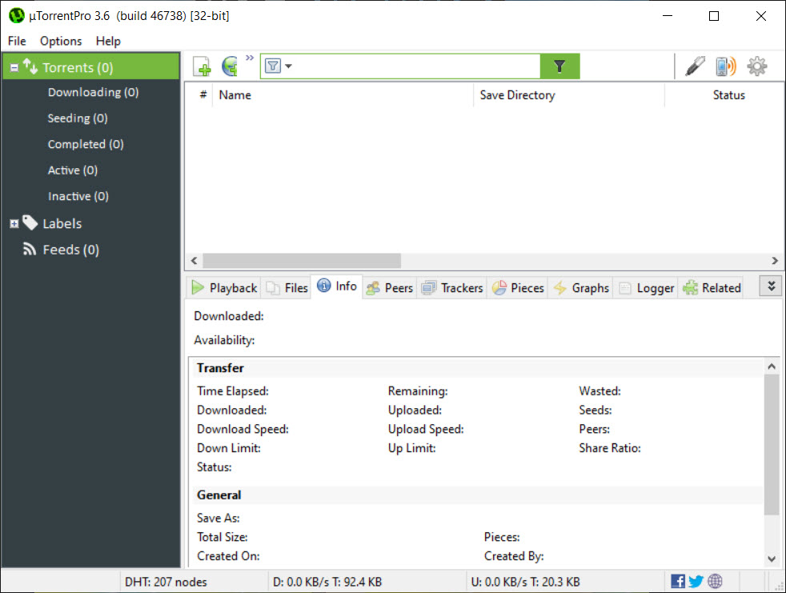Click Add Torrent from URL icon
The width and height of the screenshot is (786, 593).
(x=231, y=66)
